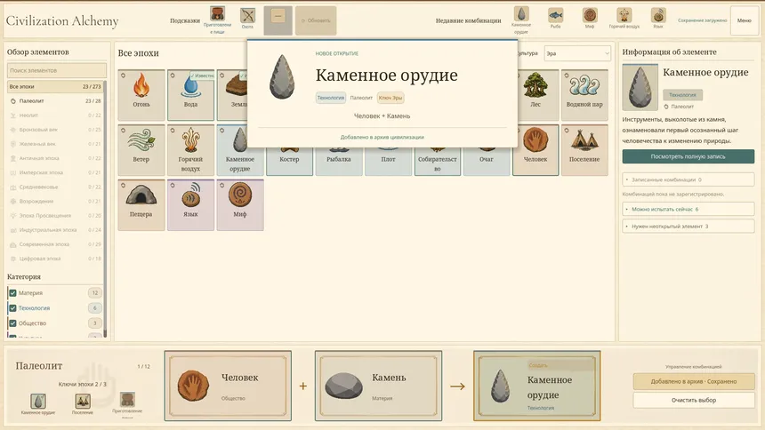
Task: Select the Поселение element card in grid
Action: point(584,149)
